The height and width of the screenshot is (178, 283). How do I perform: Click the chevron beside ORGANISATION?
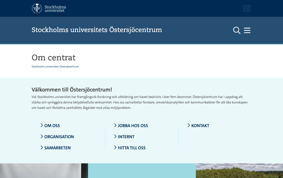pos(42,136)
